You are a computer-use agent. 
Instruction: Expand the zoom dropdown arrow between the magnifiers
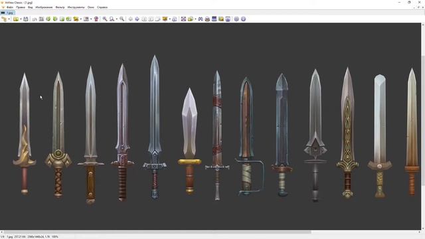pyautogui.click(x=117, y=19)
